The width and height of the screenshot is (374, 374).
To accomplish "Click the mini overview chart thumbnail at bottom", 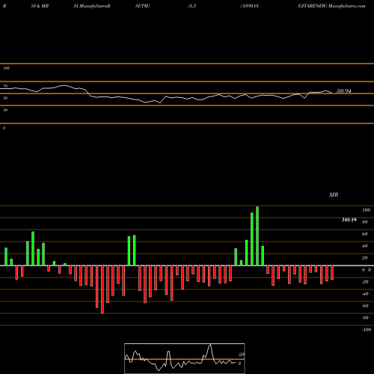I will [x=185, y=358].
